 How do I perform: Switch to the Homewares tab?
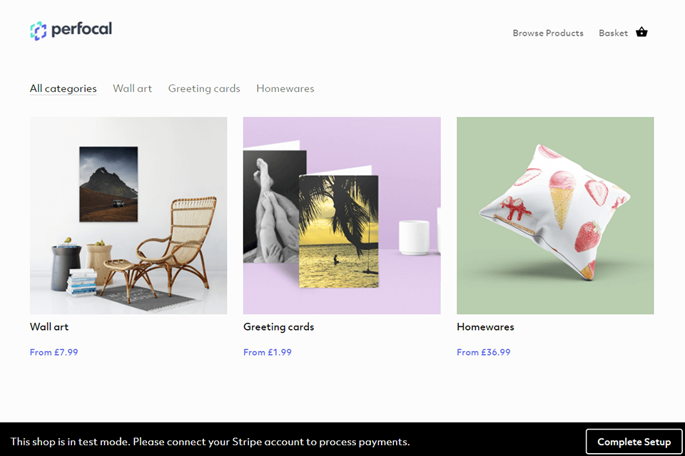(x=285, y=88)
